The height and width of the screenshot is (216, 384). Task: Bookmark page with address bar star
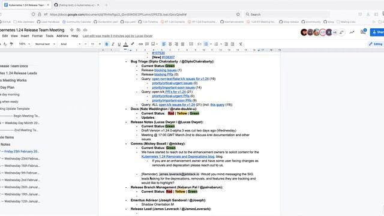tap(238, 14)
